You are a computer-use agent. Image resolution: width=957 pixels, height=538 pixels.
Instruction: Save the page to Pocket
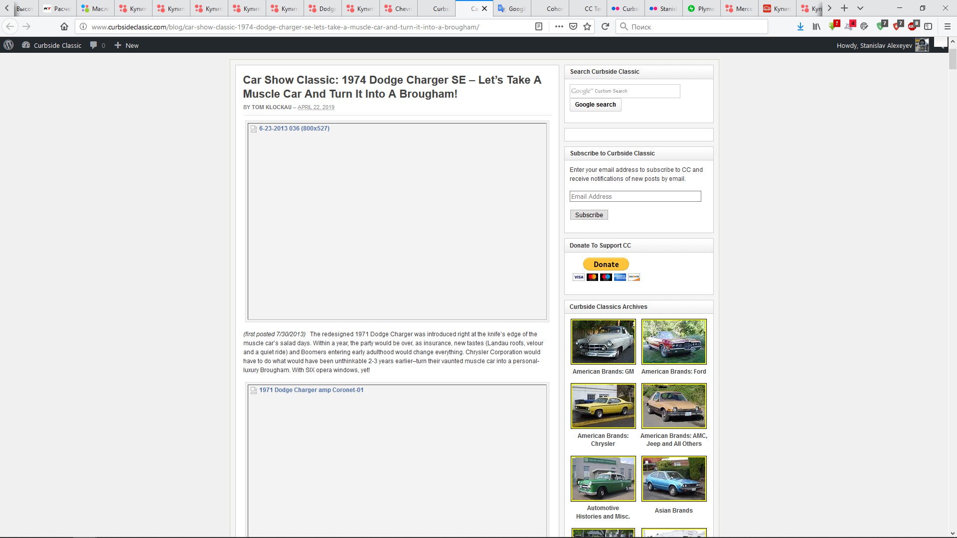(573, 27)
